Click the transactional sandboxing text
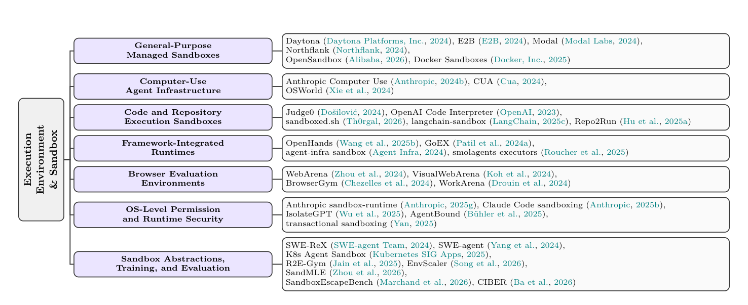 point(337,223)
